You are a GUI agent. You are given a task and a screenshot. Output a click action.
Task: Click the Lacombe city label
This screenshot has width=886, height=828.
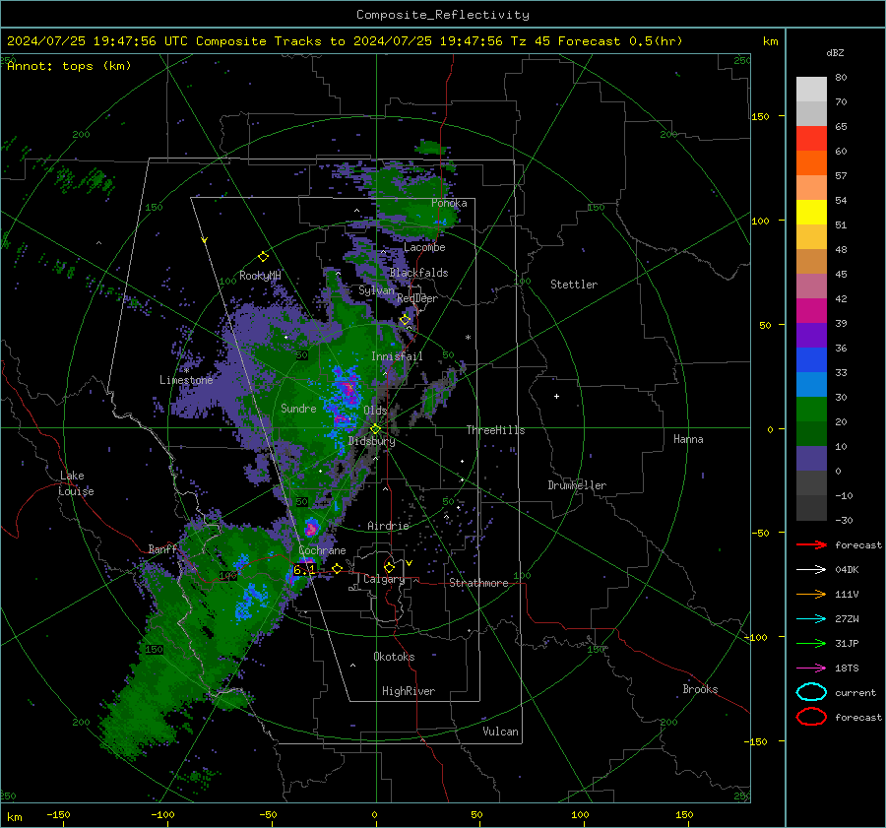424,247
